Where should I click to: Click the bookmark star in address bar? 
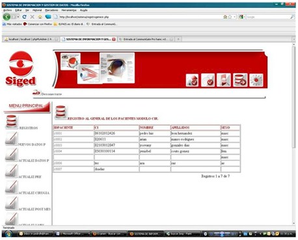[x=230, y=17]
